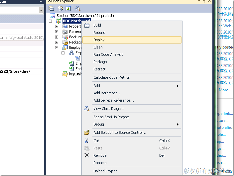Collapse the Employee model tree node
This screenshot has width=234, height=176.
57,48
